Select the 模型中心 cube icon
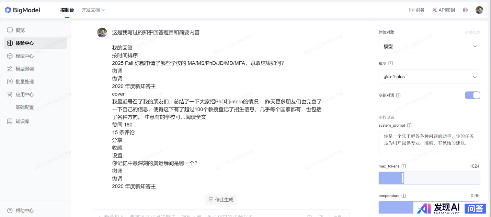 (10, 56)
